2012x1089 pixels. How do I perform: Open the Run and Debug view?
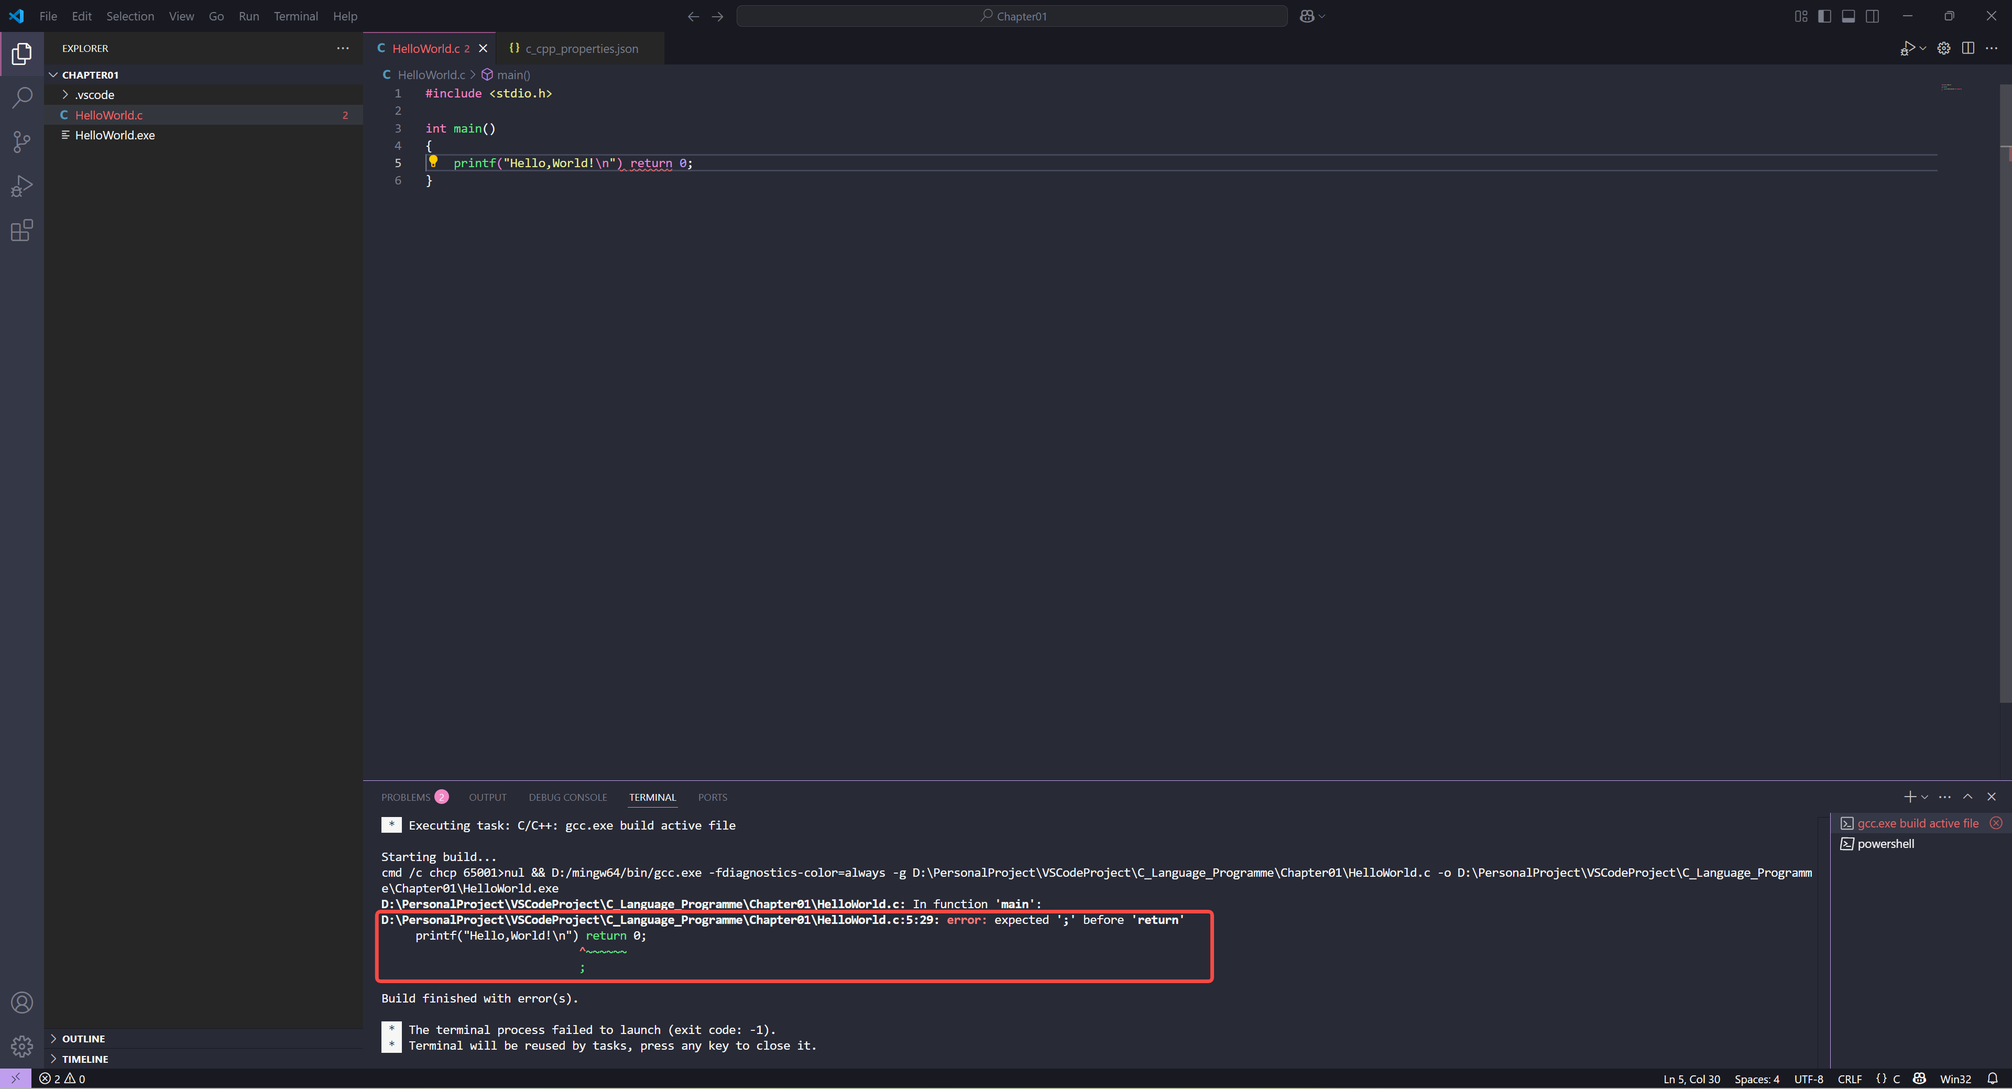pyautogui.click(x=22, y=186)
